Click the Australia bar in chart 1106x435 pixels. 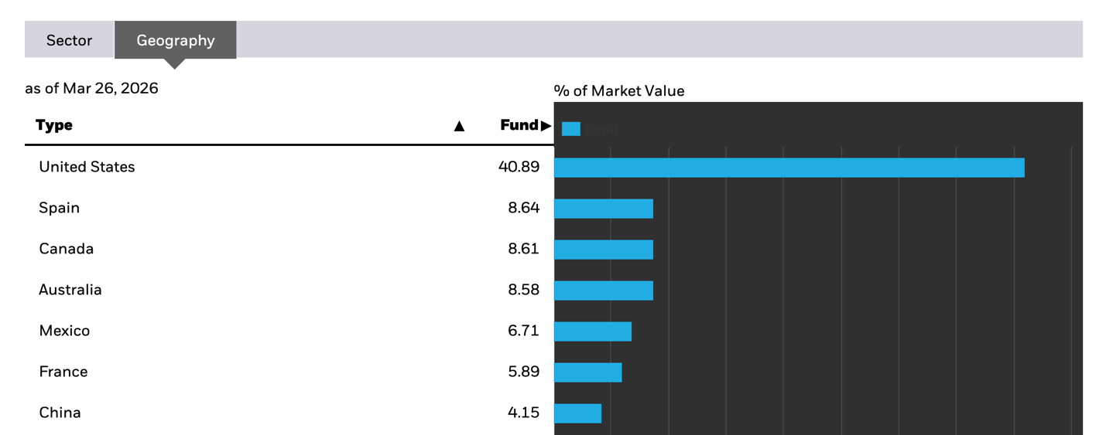click(604, 291)
